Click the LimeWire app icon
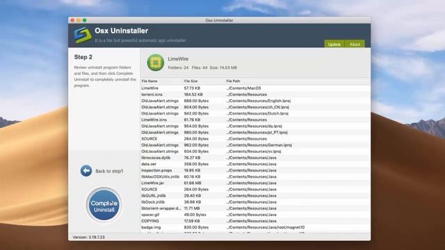 [156, 62]
